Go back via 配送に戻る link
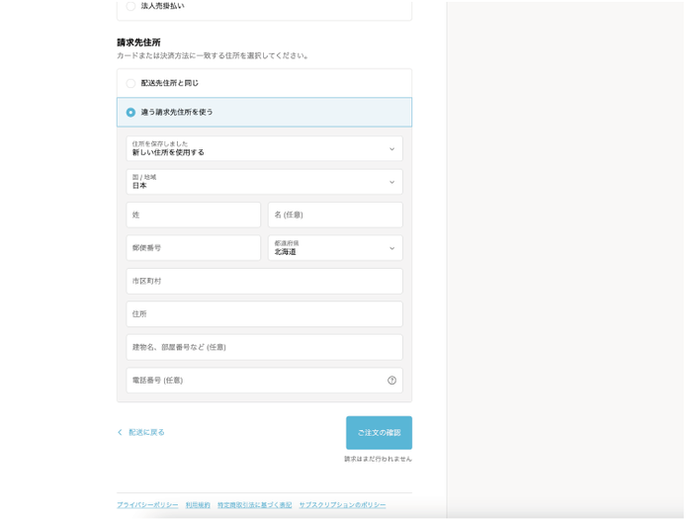The image size is (692, 520). pyautogui.click(x=146, y=432)
